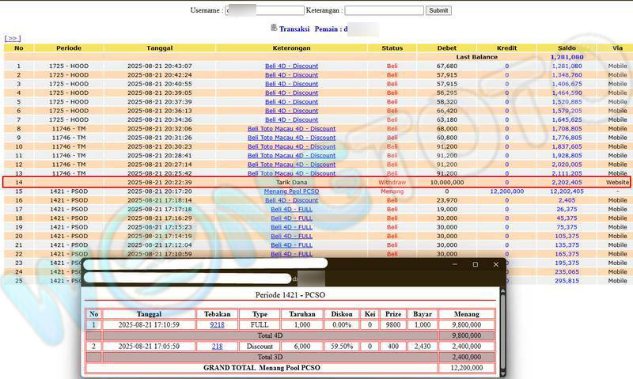The image size is (633, 379).
Task: Click tebakan number 9218 in popup
Action: 216,324
